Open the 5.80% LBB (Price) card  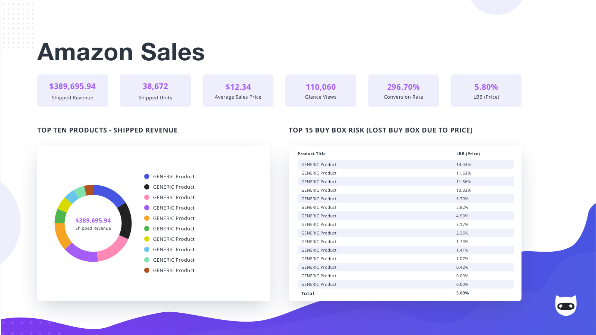(486, 90)
